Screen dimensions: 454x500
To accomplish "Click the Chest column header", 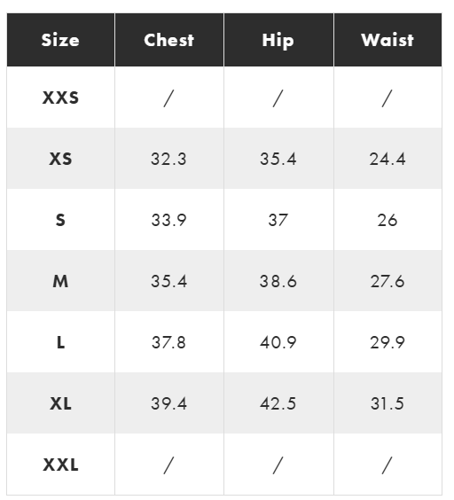I will pyautogui.click(x=168, y=40).
